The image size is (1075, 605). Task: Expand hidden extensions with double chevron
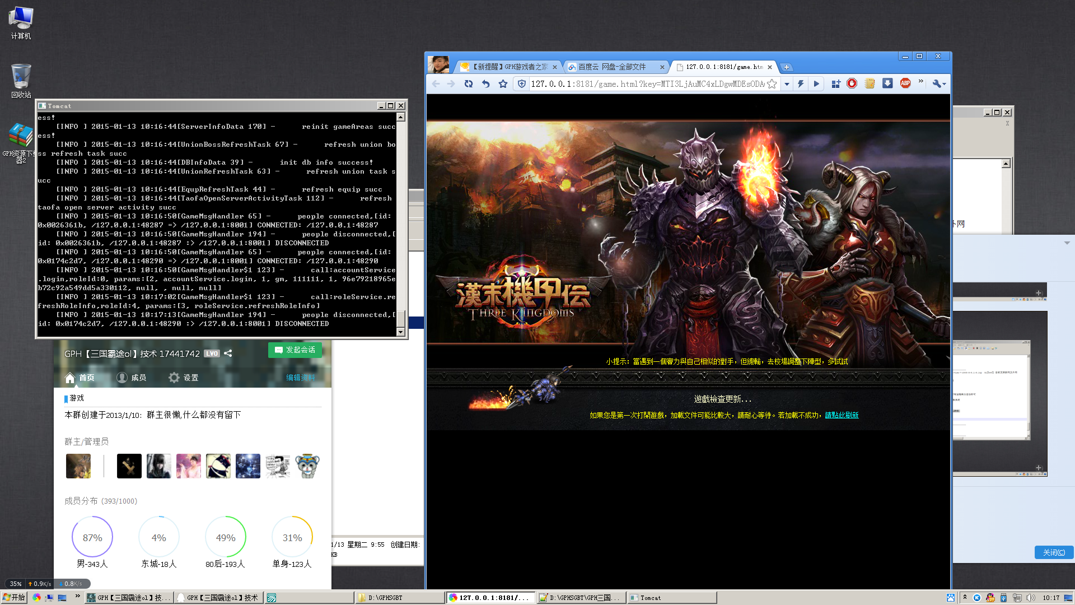[x=920, y=82]
